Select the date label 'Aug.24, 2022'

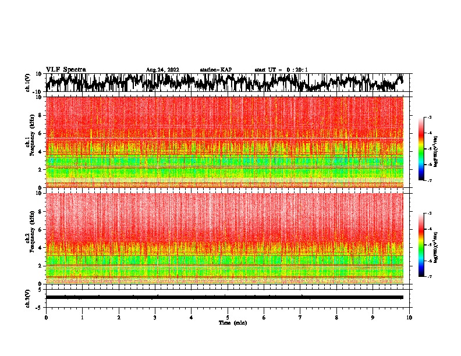tap(162, 70)
